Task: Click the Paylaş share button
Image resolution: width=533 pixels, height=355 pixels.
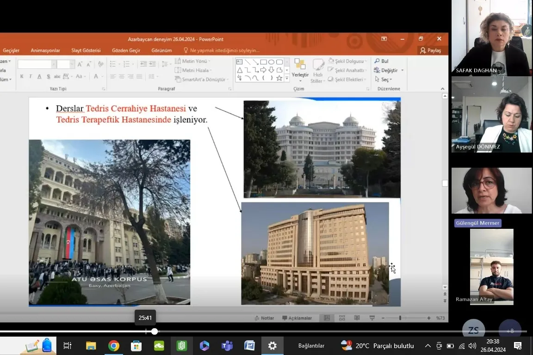Action: pyautogui.click(x=430, y=50)
